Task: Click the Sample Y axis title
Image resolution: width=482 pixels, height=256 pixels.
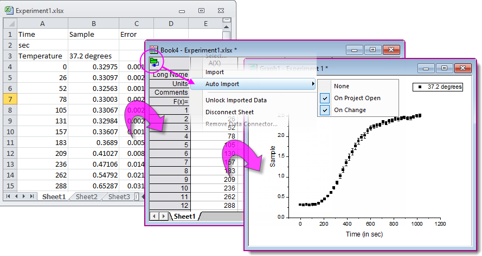Action: [272, 156]
